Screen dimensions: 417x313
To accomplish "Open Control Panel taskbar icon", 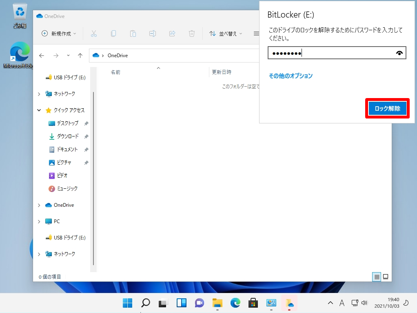I will click(271, 303).
